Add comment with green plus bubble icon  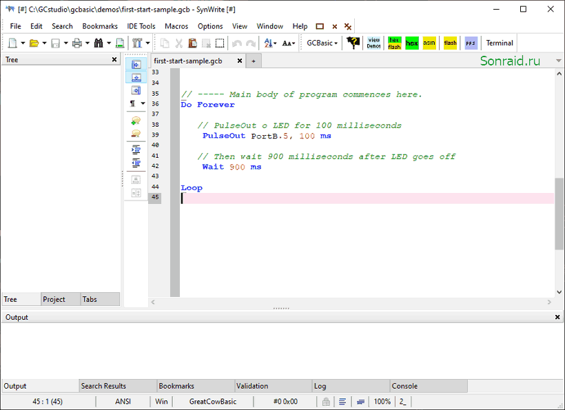(x=136, y=121)
